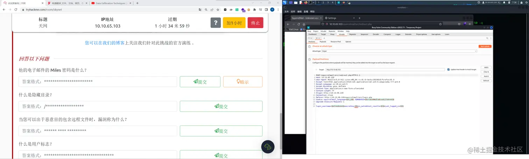Open the Intruder menu in menu bar
The width and height of the screenshot is (529, 159).
click(323, 31)
